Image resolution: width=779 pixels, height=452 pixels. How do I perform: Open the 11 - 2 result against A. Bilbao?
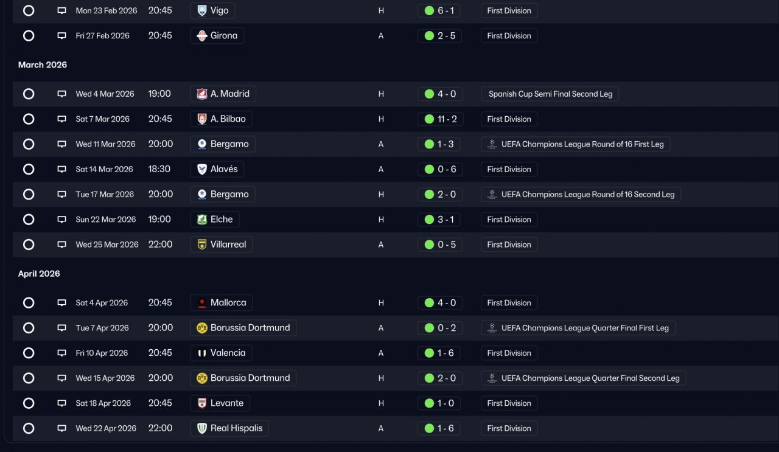click(440, 119)
